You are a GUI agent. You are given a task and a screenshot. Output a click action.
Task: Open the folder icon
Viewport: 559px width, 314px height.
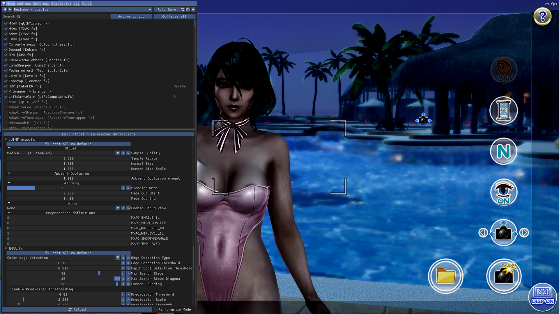click(446, 276)
